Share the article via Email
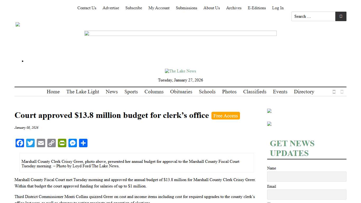The width and height of the screenshot is (361, 203). pyautogui.click(x=41, y=143)
